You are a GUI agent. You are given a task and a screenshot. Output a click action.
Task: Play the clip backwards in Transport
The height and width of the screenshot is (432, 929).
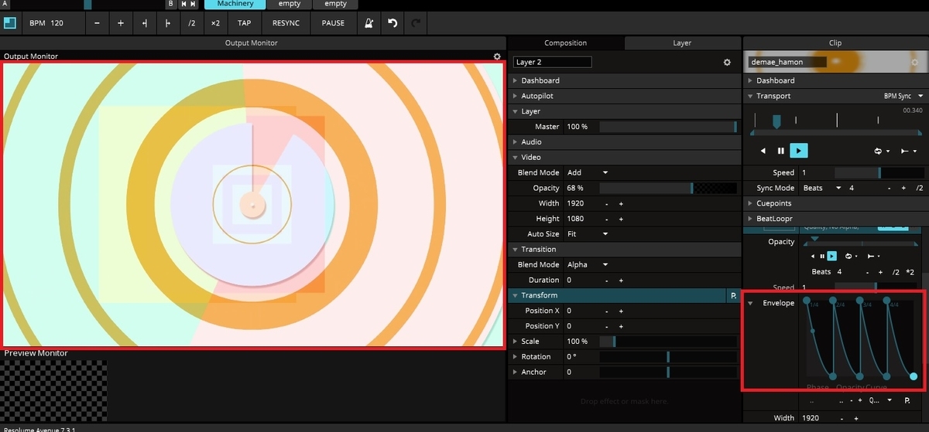click(763, 151)
